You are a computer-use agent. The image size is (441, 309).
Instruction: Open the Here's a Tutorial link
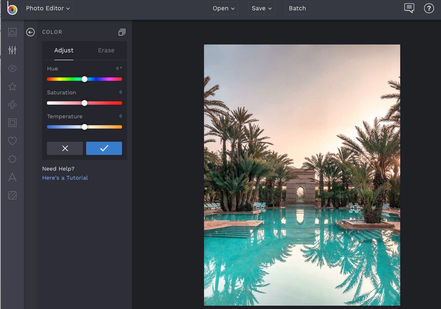(x=65, y=178)
